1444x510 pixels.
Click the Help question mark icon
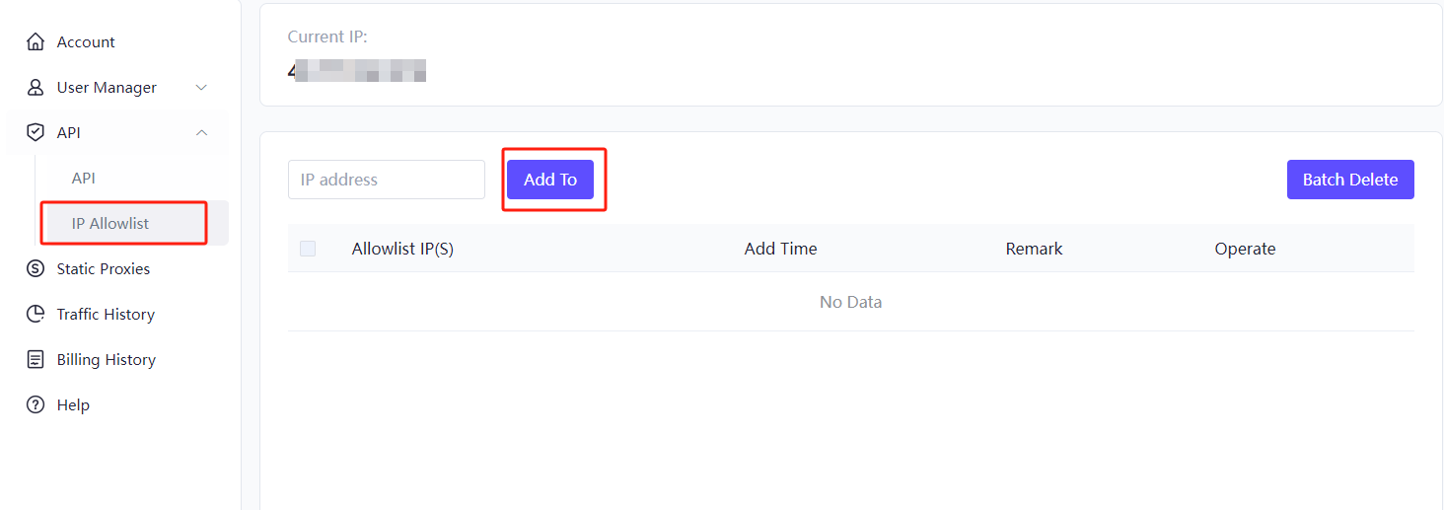tap(36, 404)
